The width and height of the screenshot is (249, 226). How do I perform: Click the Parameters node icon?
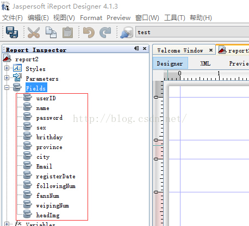pos(17,78)
